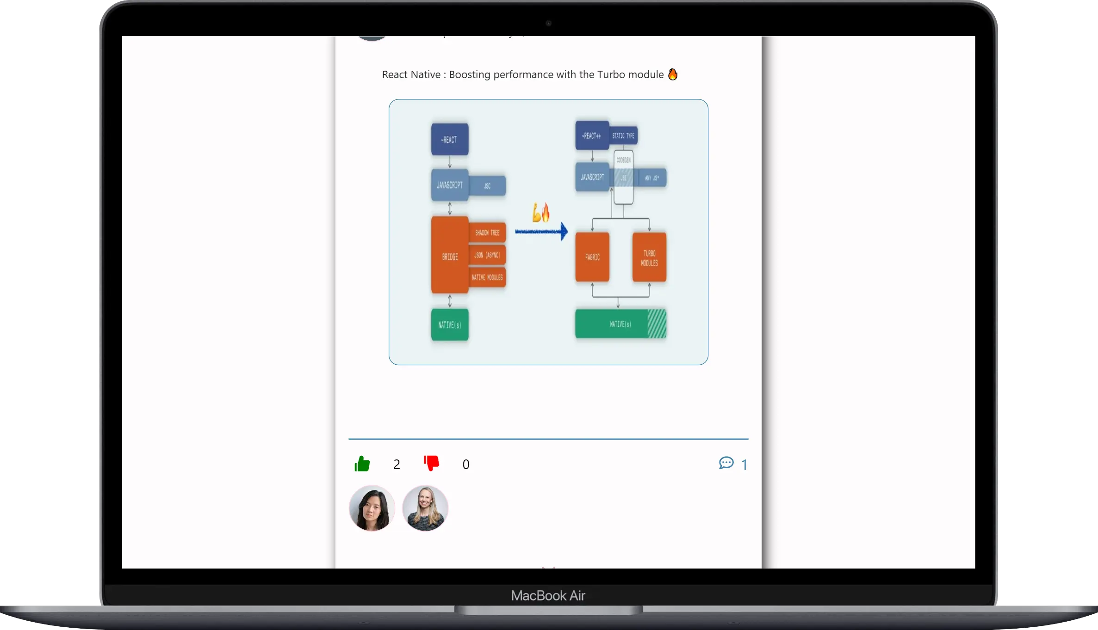
Task: Click the blue REACT box in diagram
Action: (450, 139)
